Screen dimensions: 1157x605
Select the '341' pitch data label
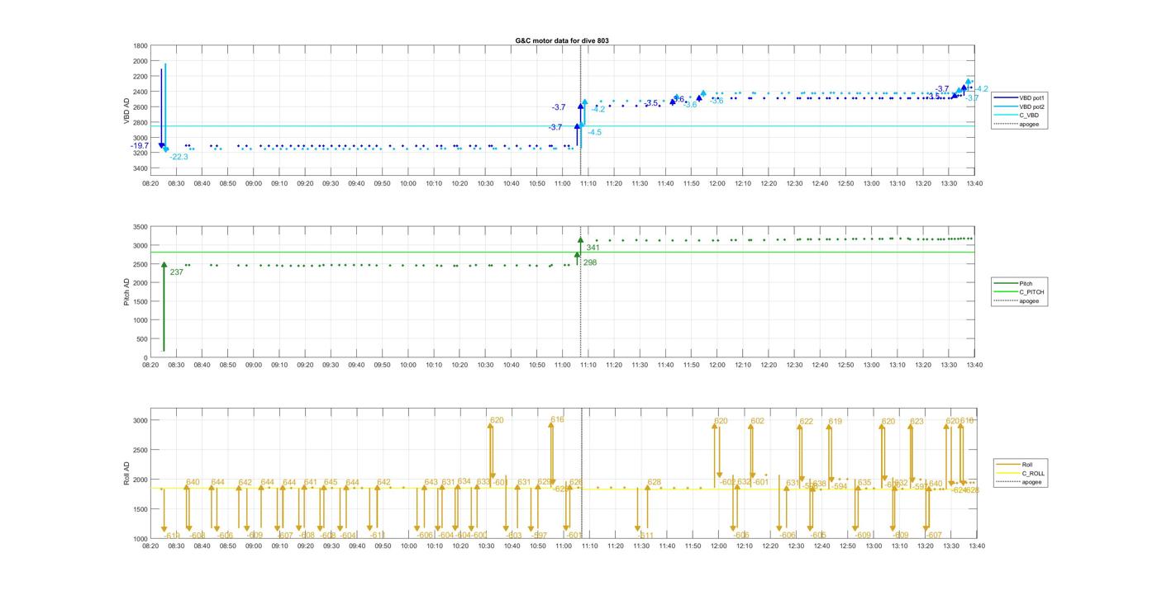pos(593,248)
